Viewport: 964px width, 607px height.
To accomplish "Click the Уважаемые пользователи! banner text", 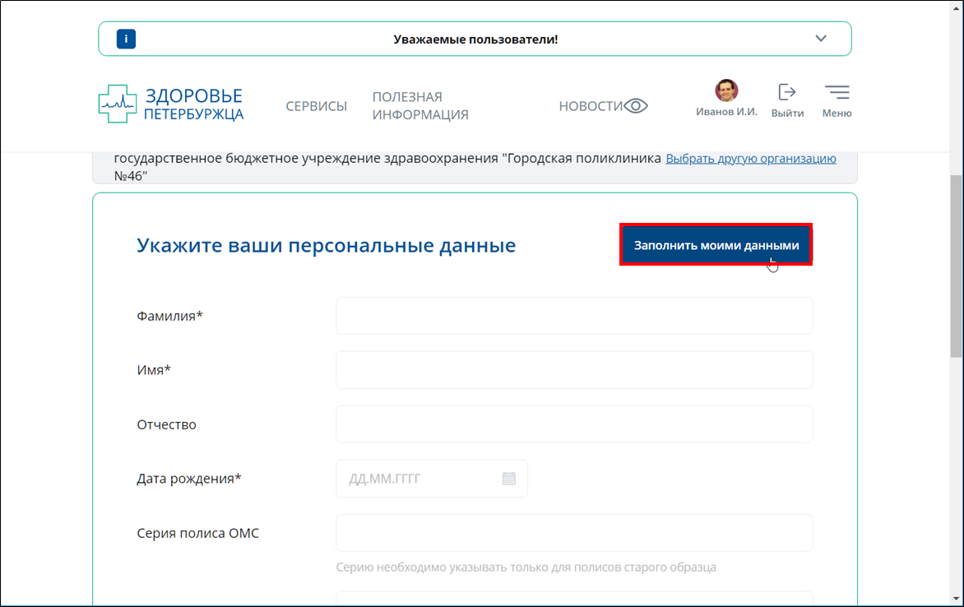I will tap(475, 39).
